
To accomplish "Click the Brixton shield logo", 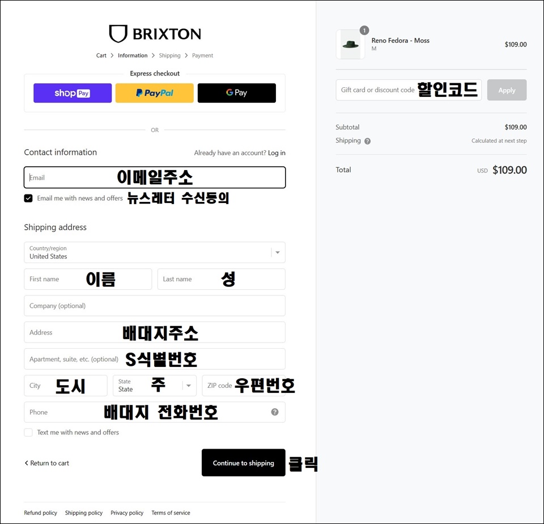I will pyautogui.click(x=118, y=33).
